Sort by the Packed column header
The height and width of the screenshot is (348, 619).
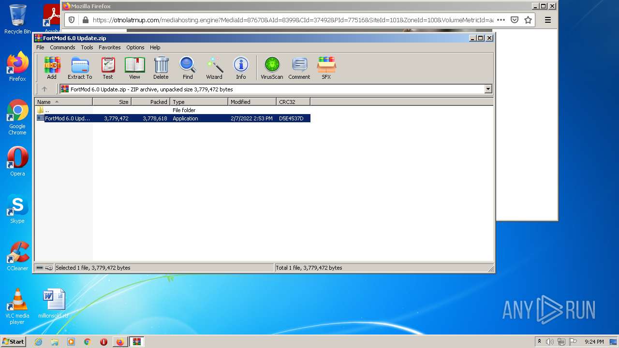pos(150,101)
